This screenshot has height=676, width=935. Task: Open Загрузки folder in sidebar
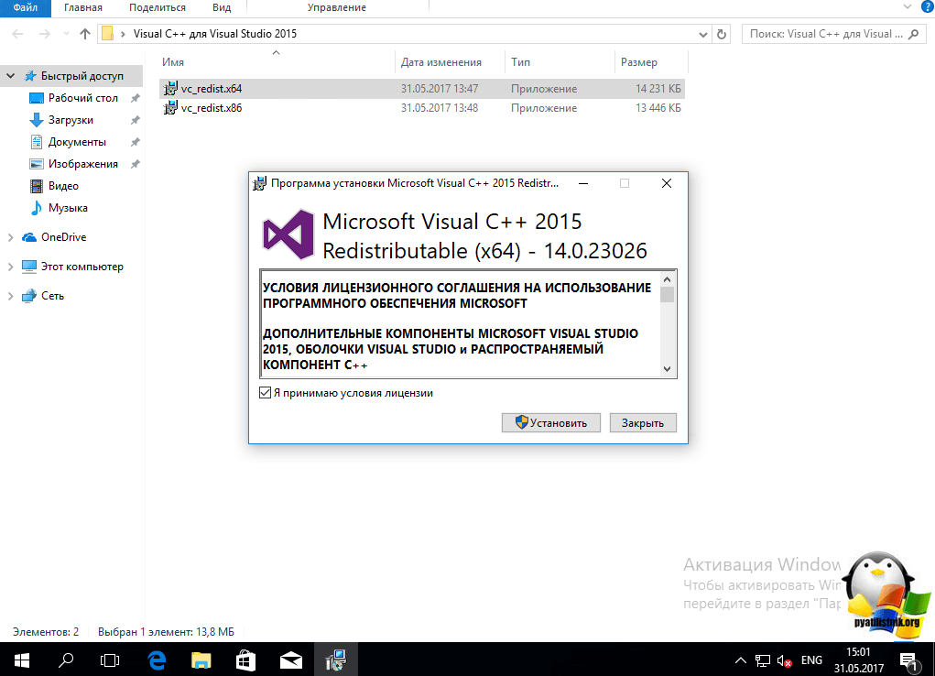tap(71, 120)
